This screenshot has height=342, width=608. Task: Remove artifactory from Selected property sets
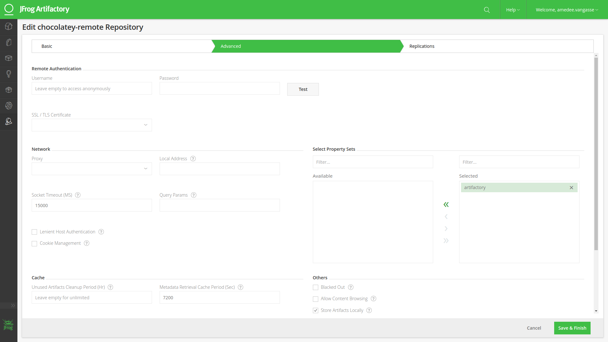[x=571, y=187]
